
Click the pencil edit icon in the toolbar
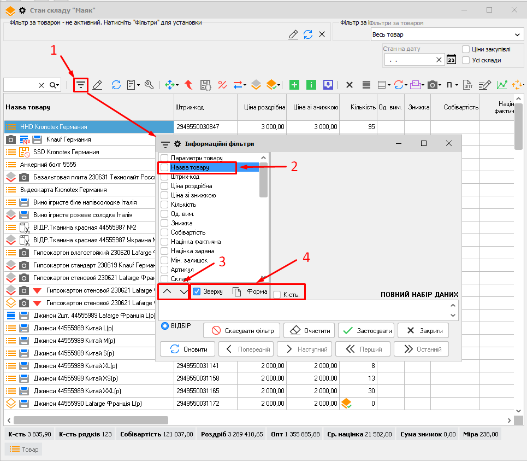(98, 85)
